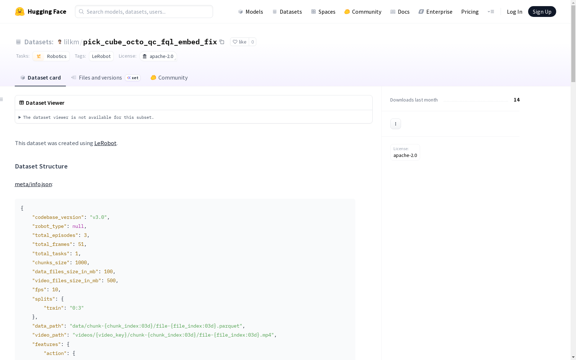The image size is (576, 360).
Task: Click the pick_cube_octo_qc_fql_embed_fix dataset title
Action: (150, 42)
